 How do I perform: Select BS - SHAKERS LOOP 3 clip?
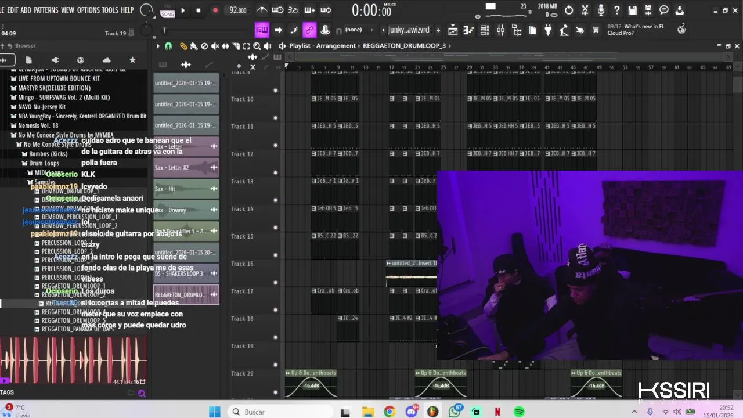pos(186,273)
